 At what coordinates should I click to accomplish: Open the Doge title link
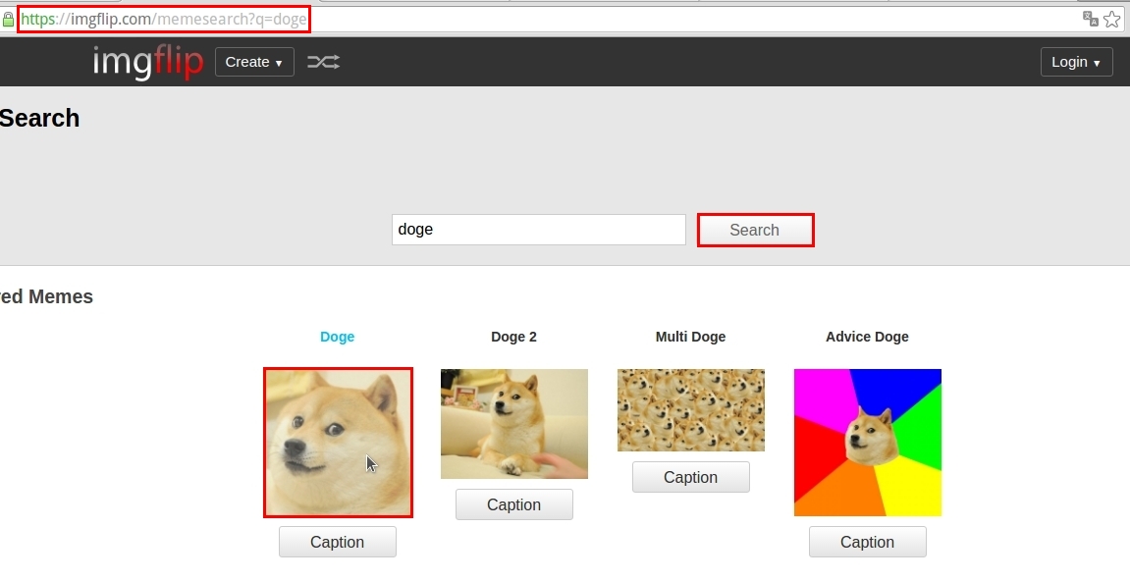338,337
